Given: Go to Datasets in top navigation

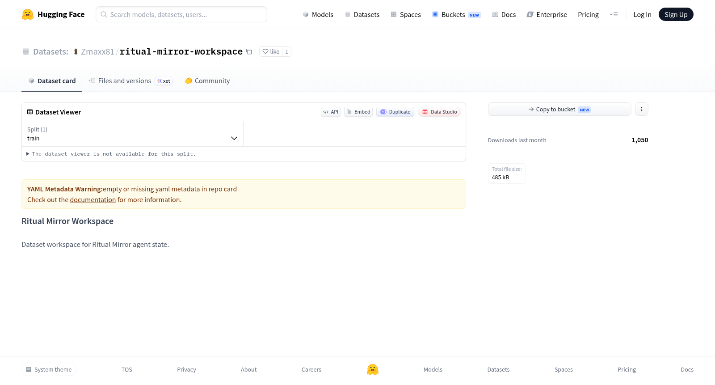Looking at the screenshot, I should coord(362,14).
